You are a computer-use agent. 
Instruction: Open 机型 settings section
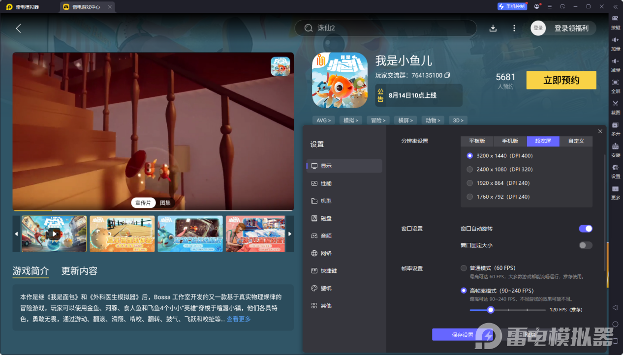coord(344,201)
